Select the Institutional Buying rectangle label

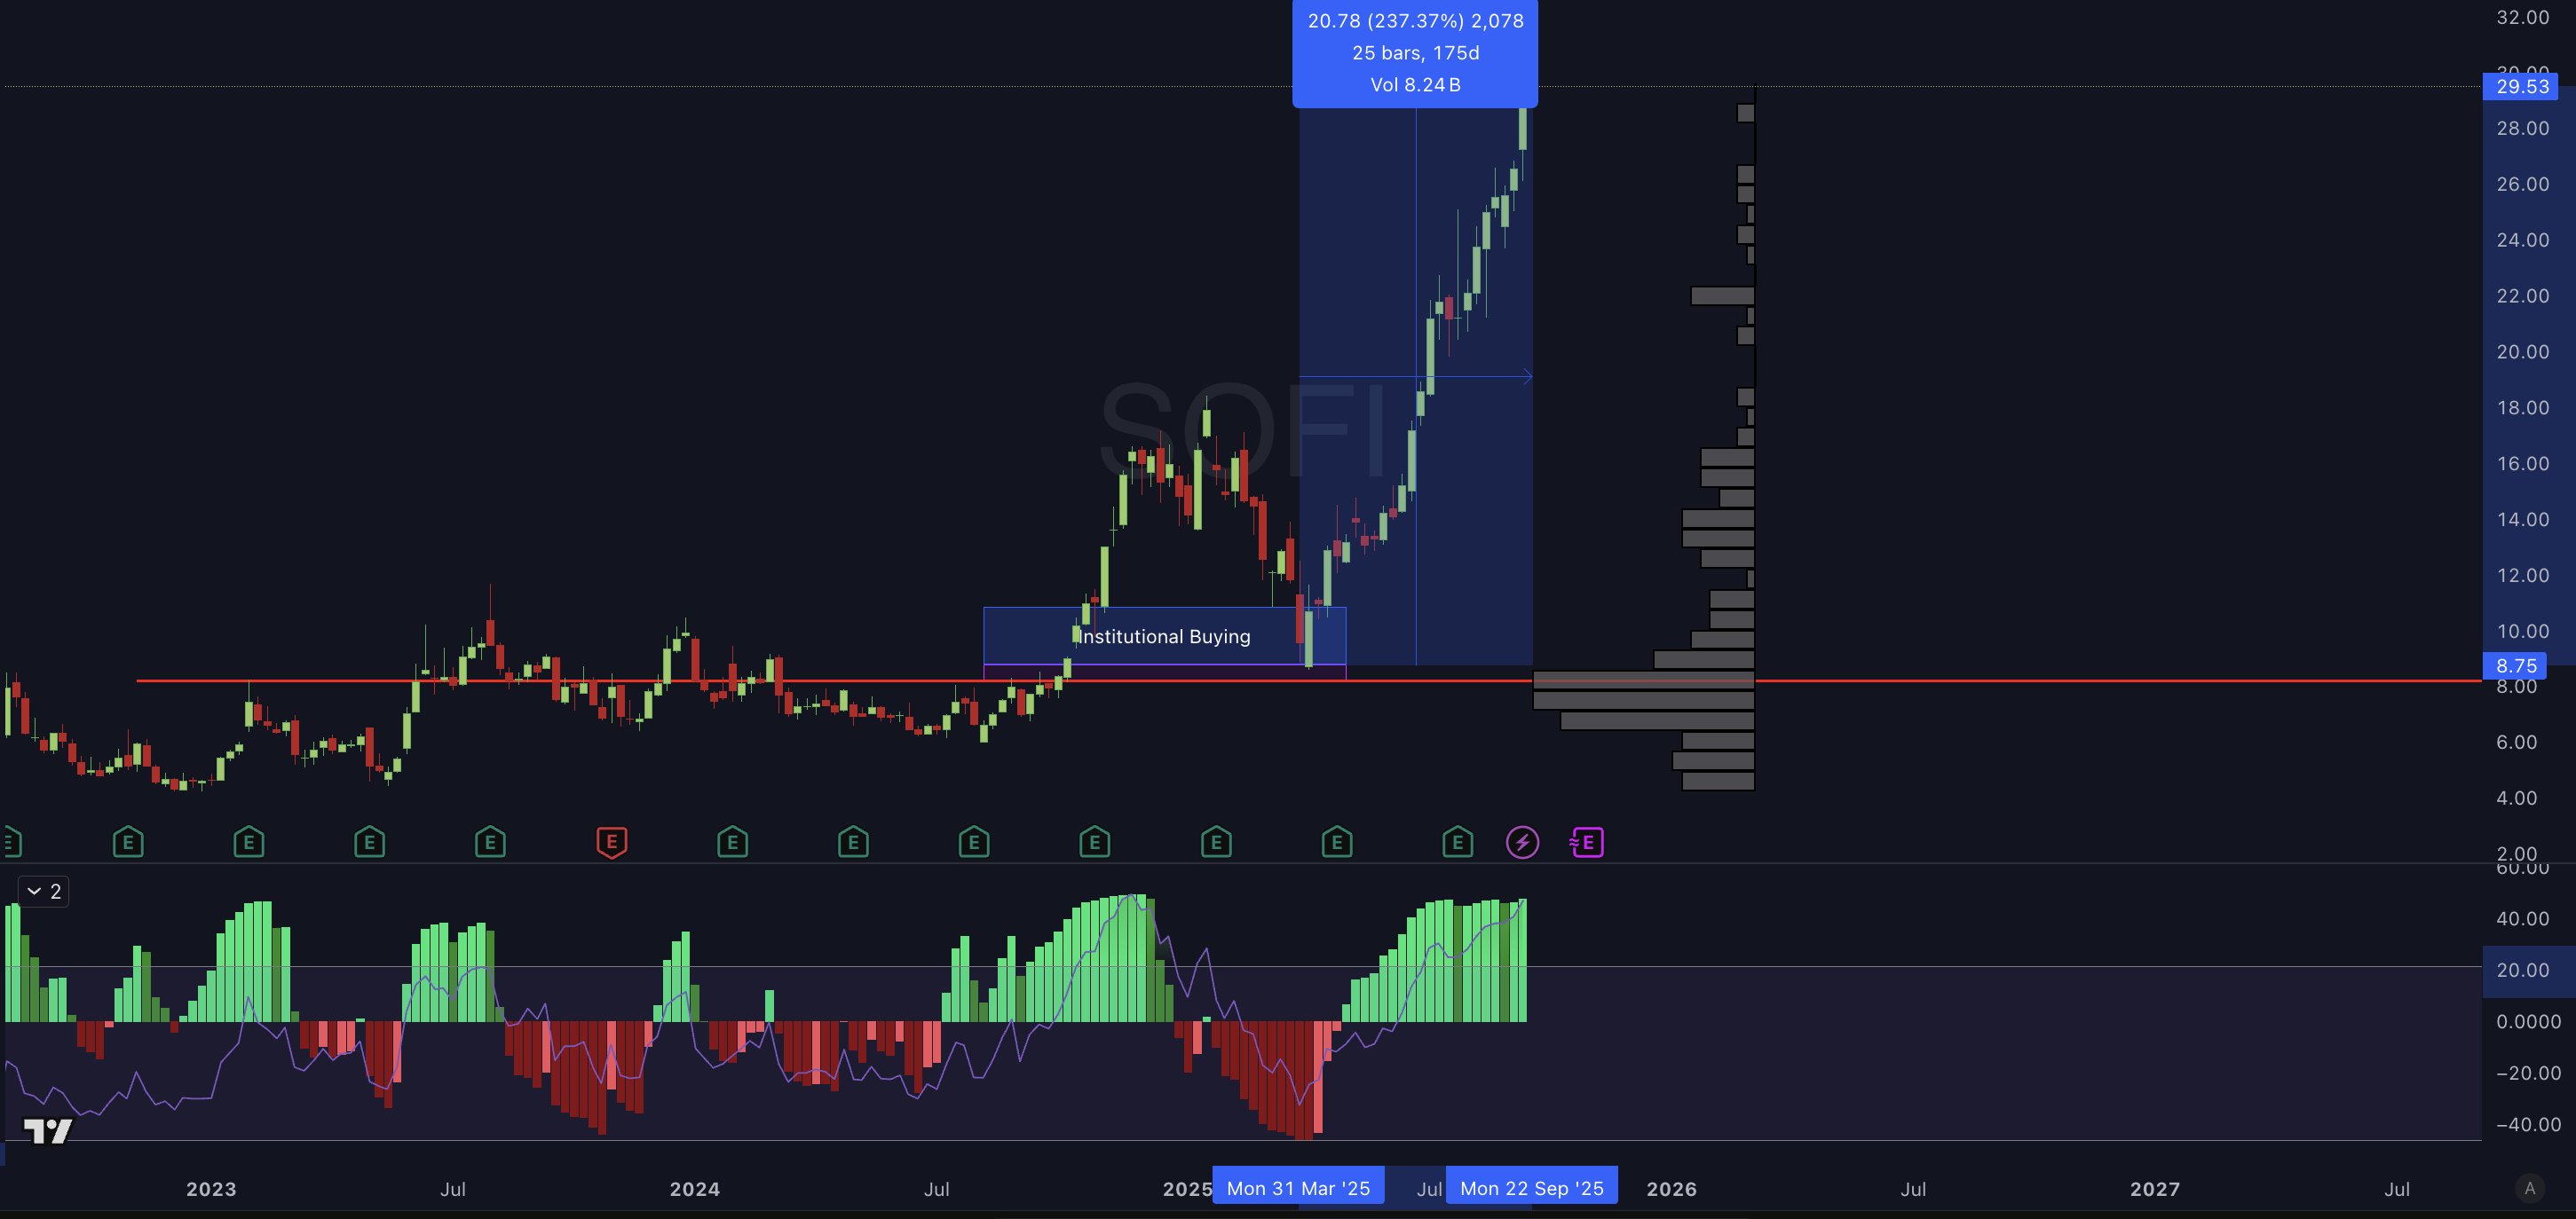coord(1164,636)
